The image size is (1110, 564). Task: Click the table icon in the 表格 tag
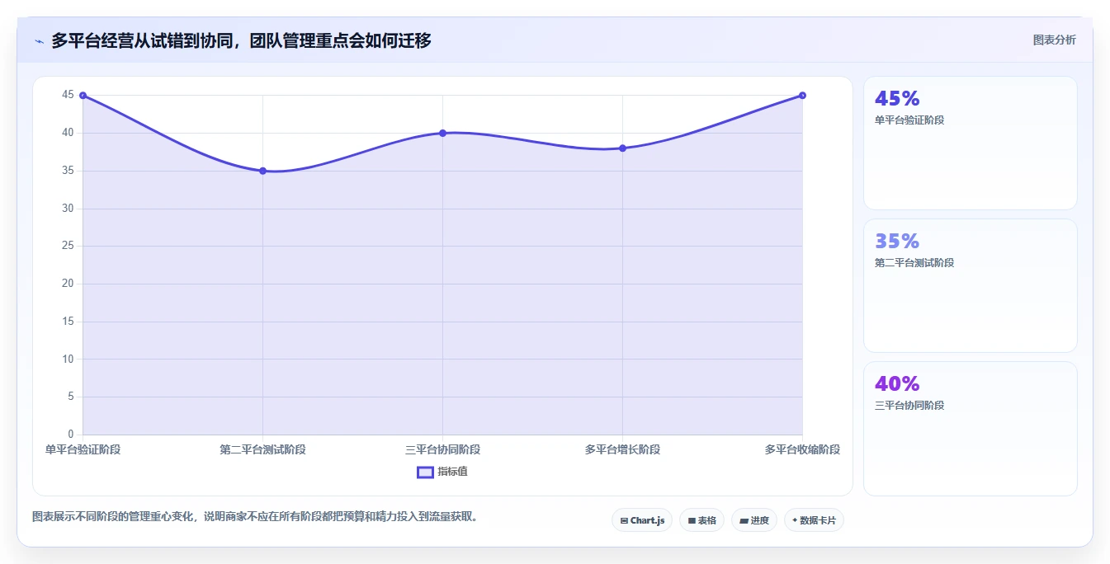(x=692, y=521)
